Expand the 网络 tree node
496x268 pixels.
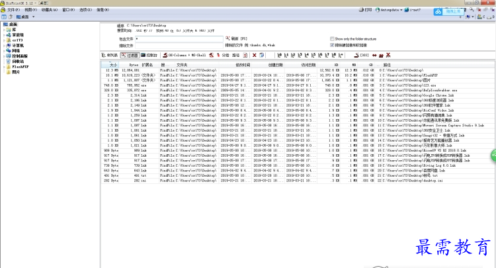click(5, 51)
